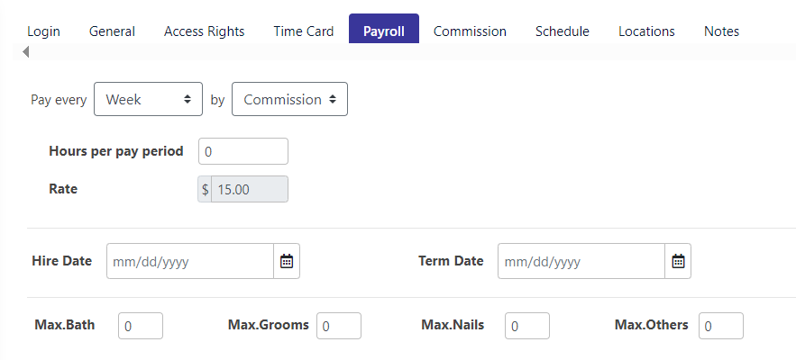The height and width of the screenshot is (360, 796).
Task: Select the Payroll tab
Action: point(384,31)
